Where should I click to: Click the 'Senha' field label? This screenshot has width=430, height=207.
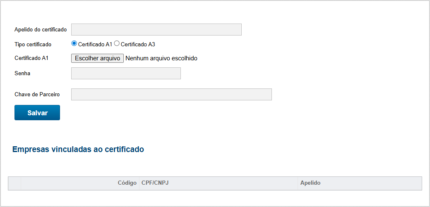[22, 73]
